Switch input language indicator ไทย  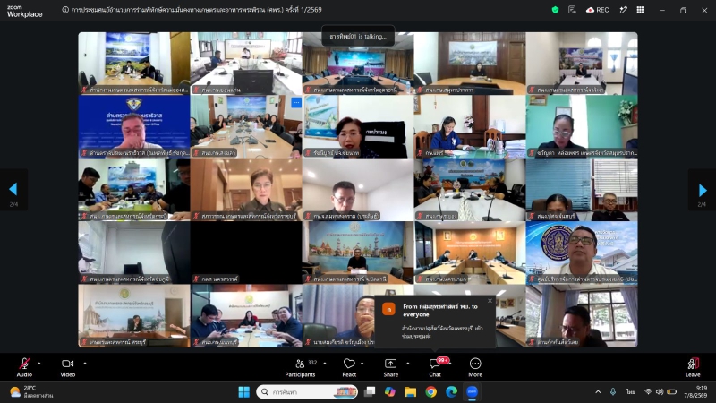631,391
